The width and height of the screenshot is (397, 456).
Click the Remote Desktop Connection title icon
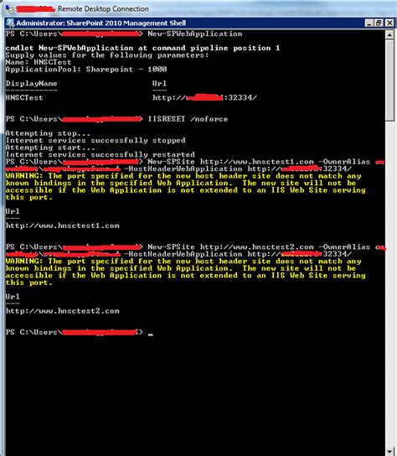coord(9,8)
